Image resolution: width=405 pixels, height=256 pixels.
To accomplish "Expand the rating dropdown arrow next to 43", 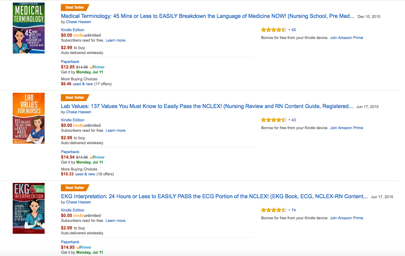I will coord(289,120).
